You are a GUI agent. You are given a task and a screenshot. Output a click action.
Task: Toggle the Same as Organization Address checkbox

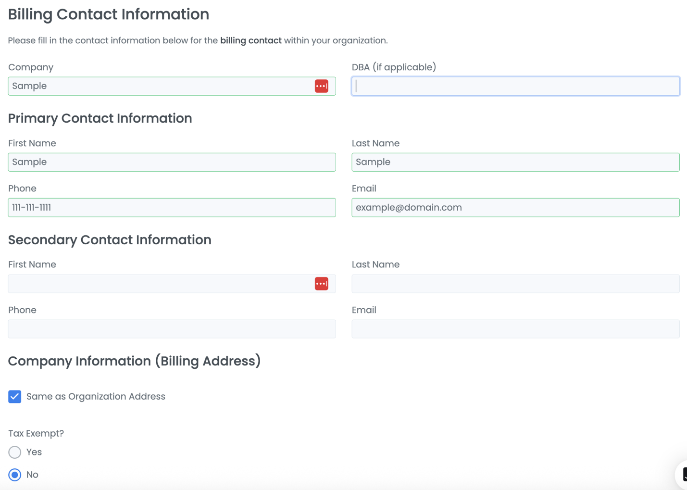click(x=15, y=397)
